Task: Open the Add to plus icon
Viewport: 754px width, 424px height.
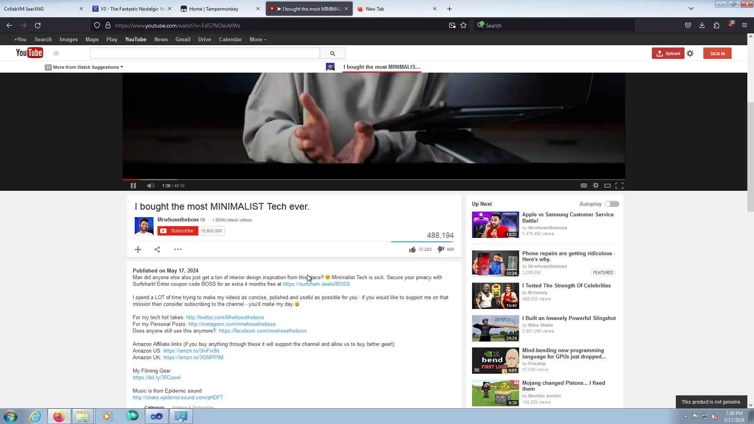Action: click(138, 249)
